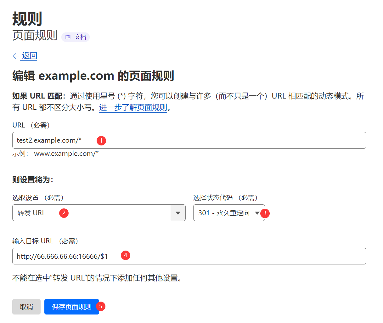The image size is (383, 323).
Task: Go back via the 返回 link
Action: coord(30,56)
